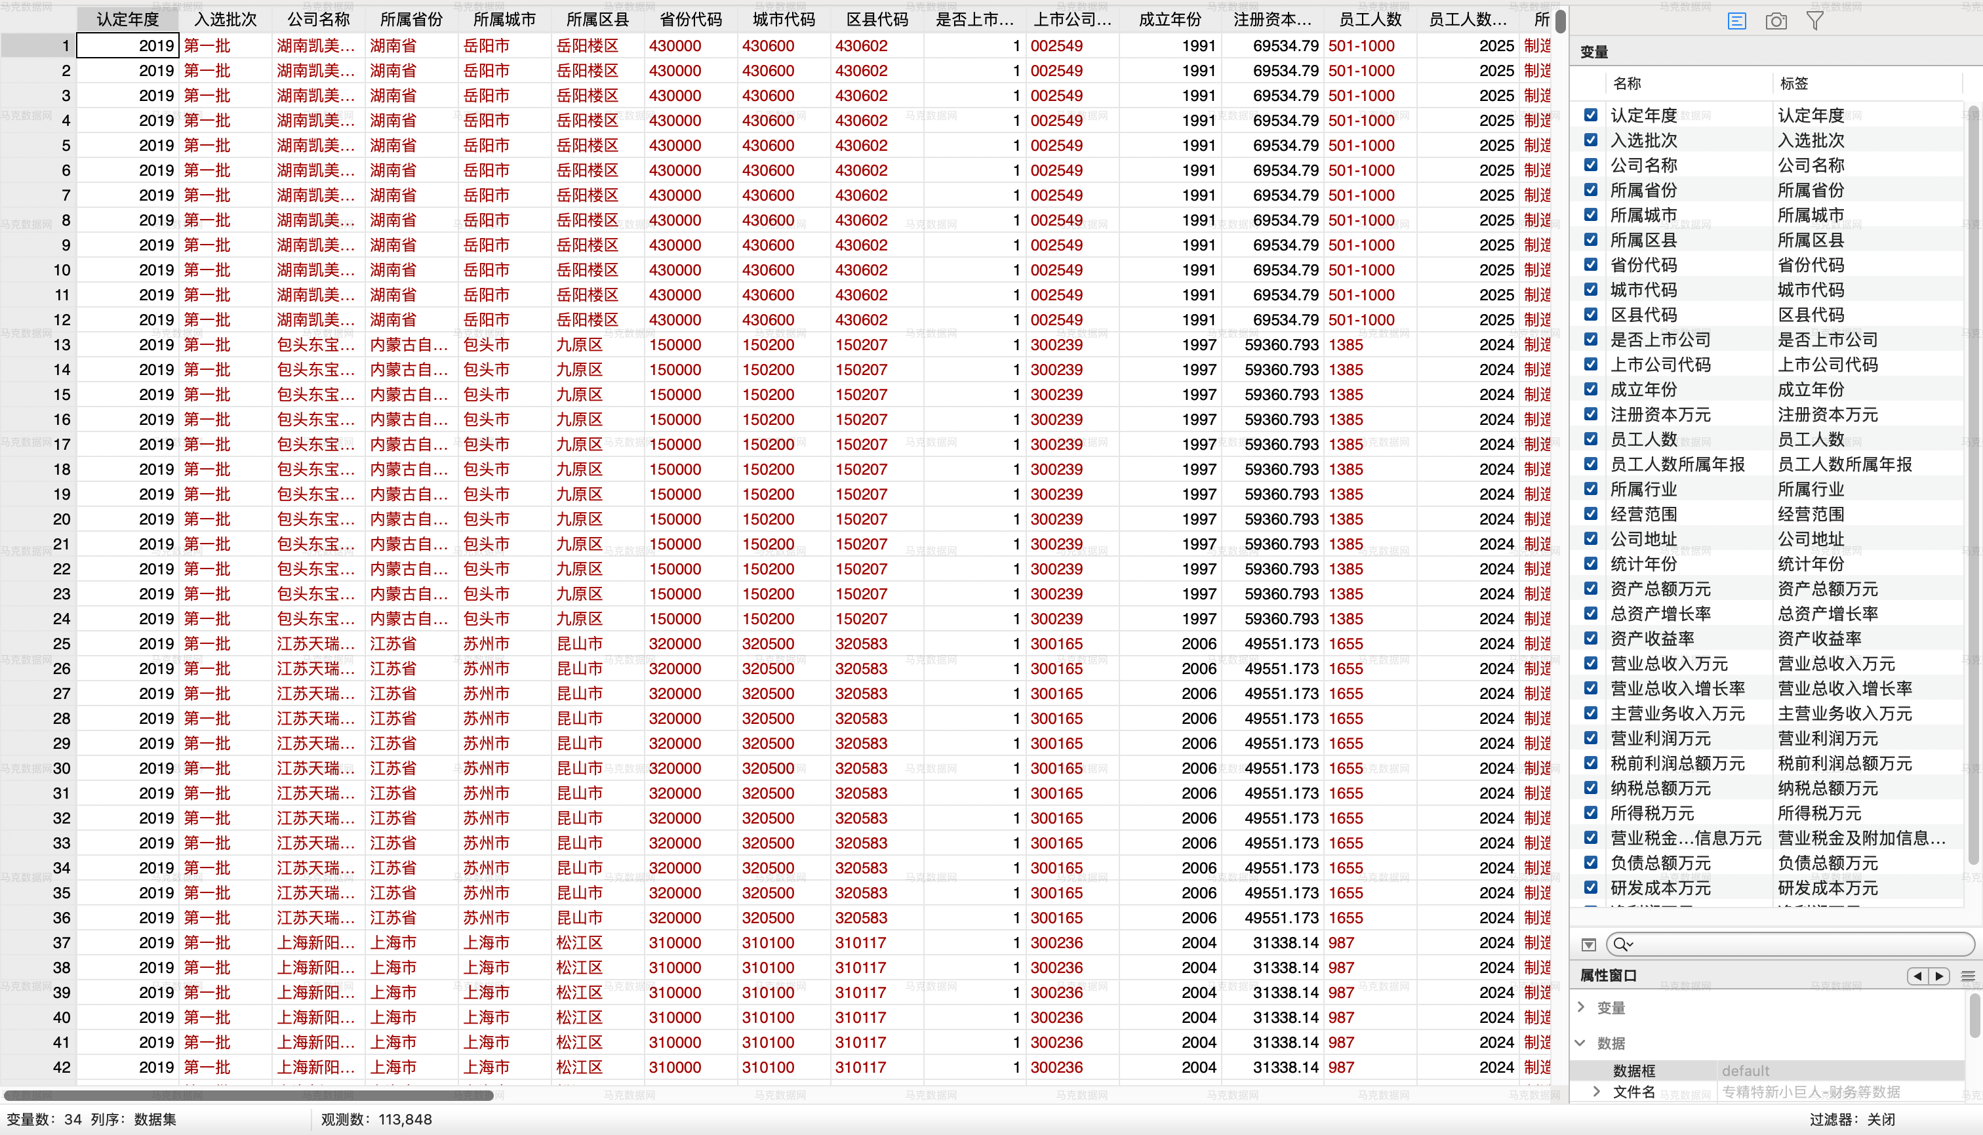This screenshot has width=1983, height=1135.
Task: Click the 入选批次 column header
Action: coord(226,20)
